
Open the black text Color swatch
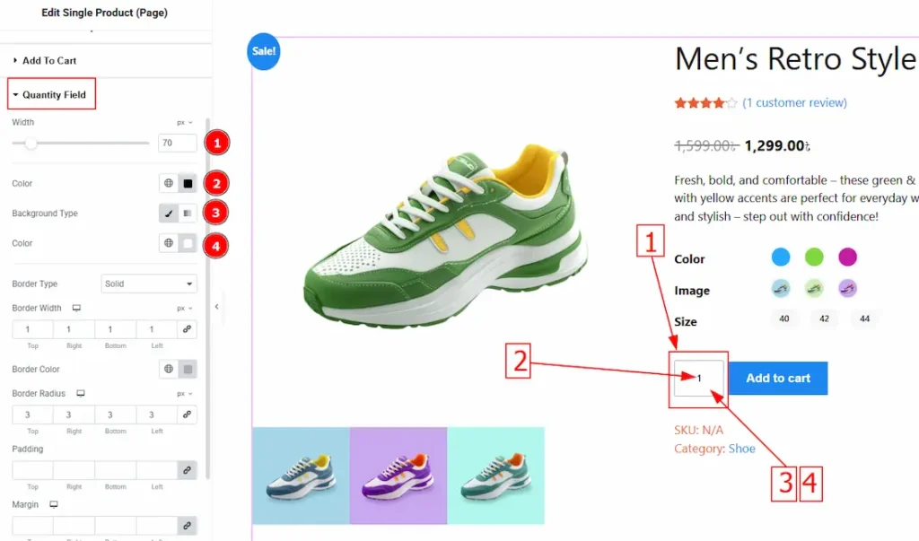tap(188, 183)
